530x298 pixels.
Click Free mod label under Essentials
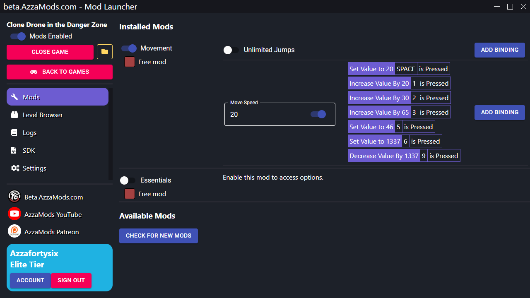click(x=152, y=194)
